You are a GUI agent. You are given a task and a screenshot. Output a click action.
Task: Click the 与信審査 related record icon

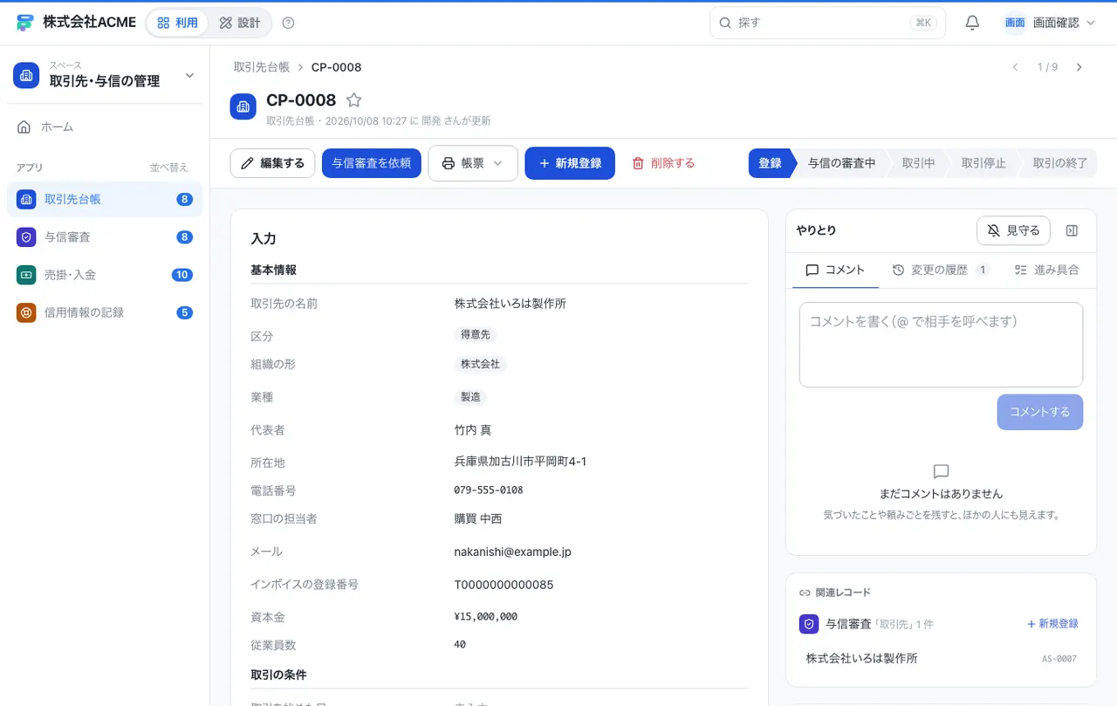pos(809,624)
